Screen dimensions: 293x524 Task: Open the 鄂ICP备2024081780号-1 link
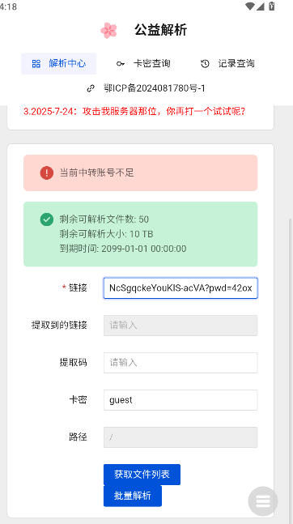tap(155, 88)
